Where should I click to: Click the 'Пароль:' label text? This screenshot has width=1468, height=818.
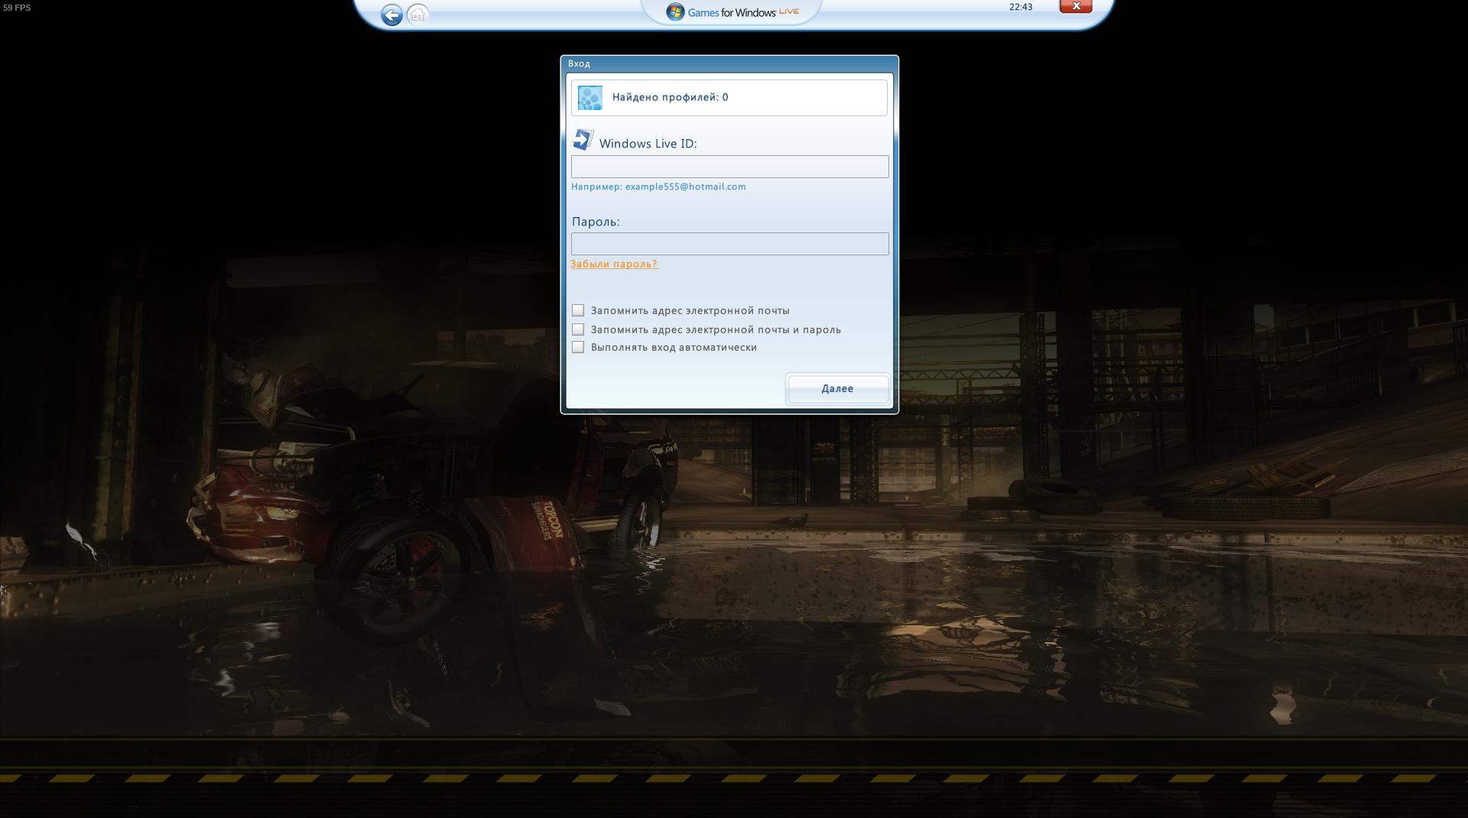[596, 222]
